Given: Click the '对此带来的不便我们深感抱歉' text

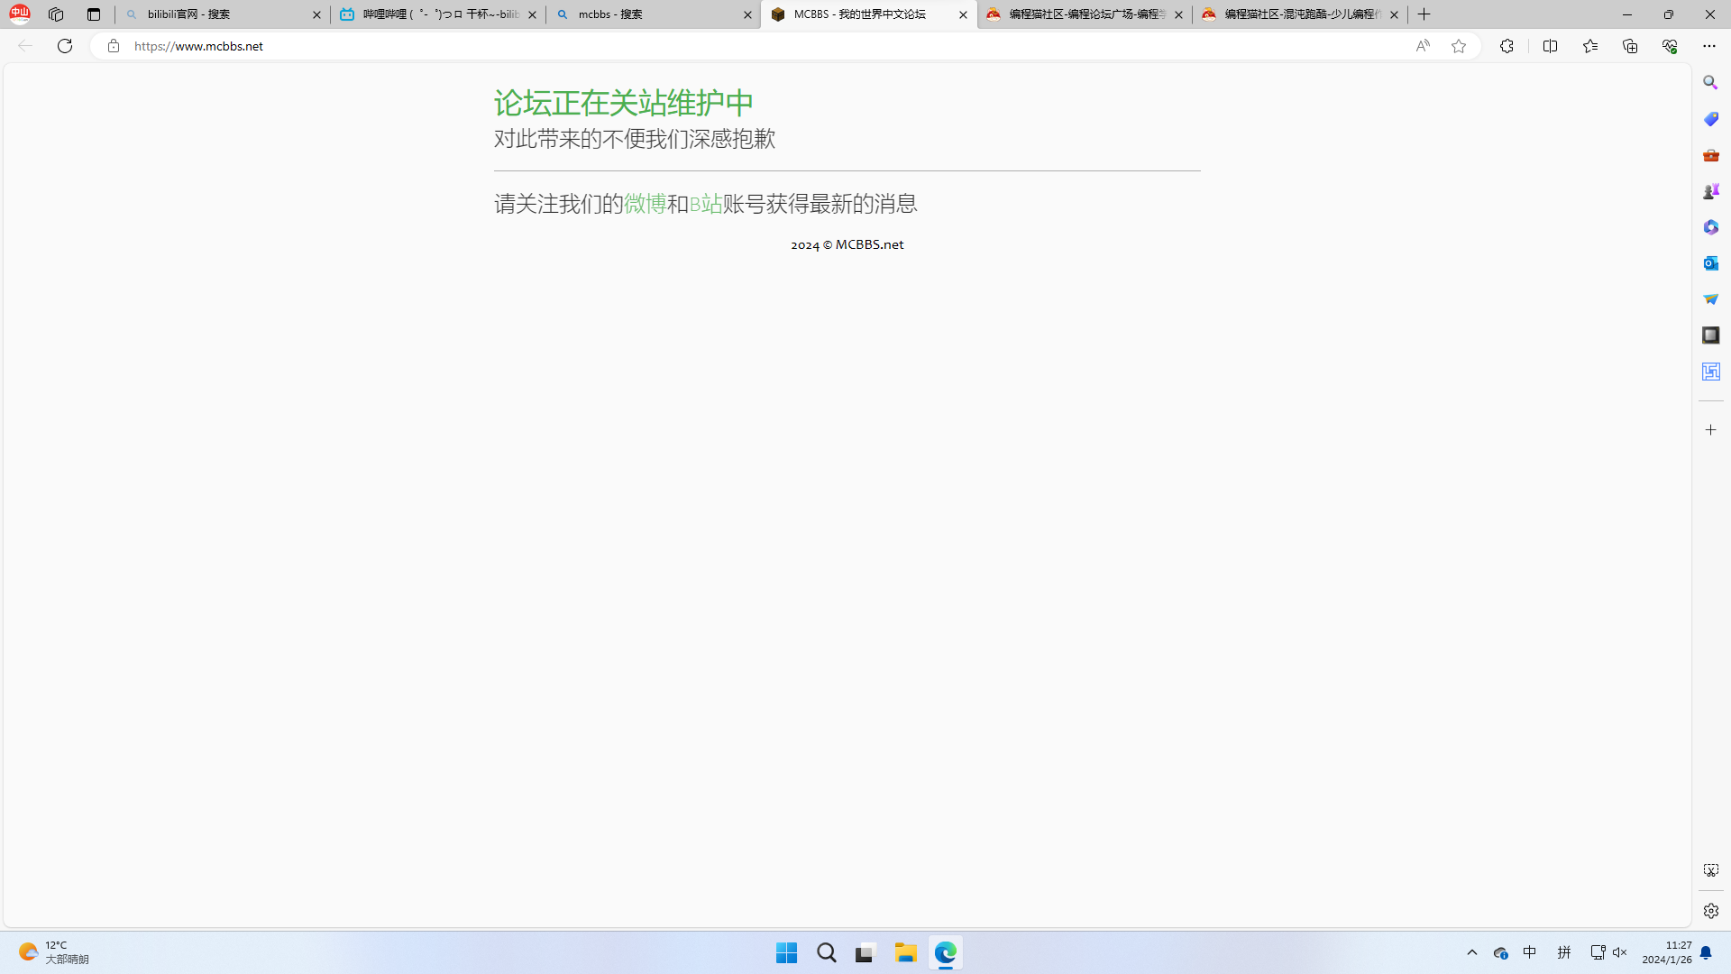Looking at the screenshot, I should click(635, 139).
